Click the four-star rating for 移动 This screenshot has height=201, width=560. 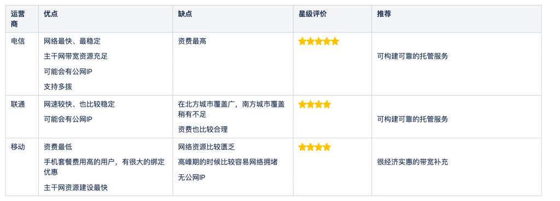click(314, 147)
